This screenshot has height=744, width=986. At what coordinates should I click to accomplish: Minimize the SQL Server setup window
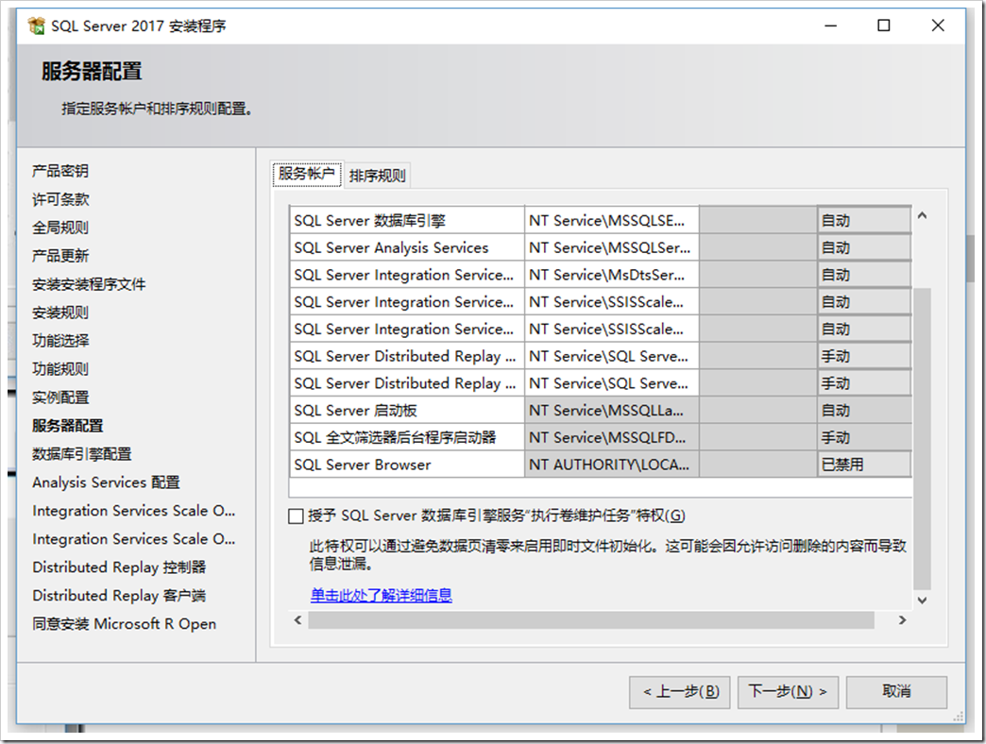[x=831, y=25]
